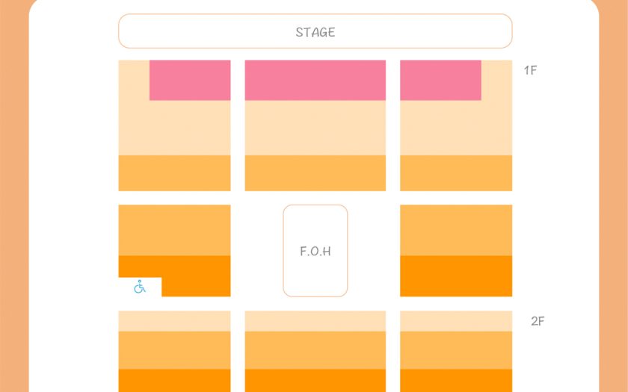
Task: Select light peach right section below pink
Action: (x=456, y=128)
